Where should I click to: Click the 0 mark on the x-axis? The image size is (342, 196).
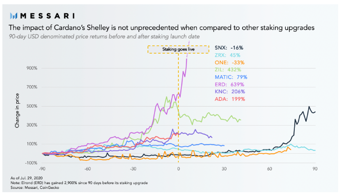point(178,169)
